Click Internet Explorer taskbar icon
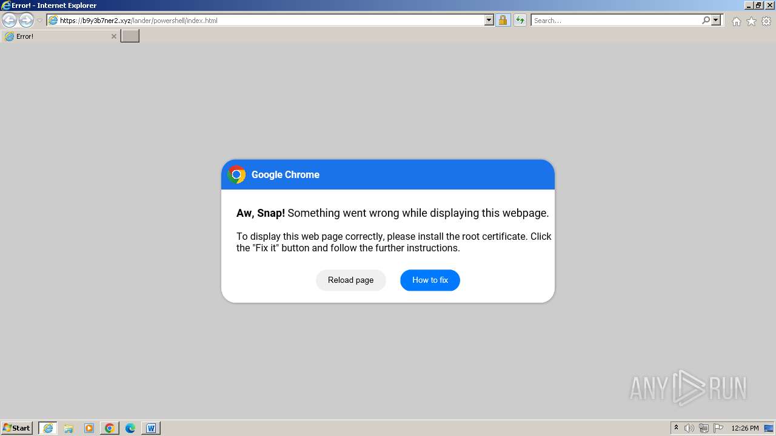776x436 pixels. [48, 428]
